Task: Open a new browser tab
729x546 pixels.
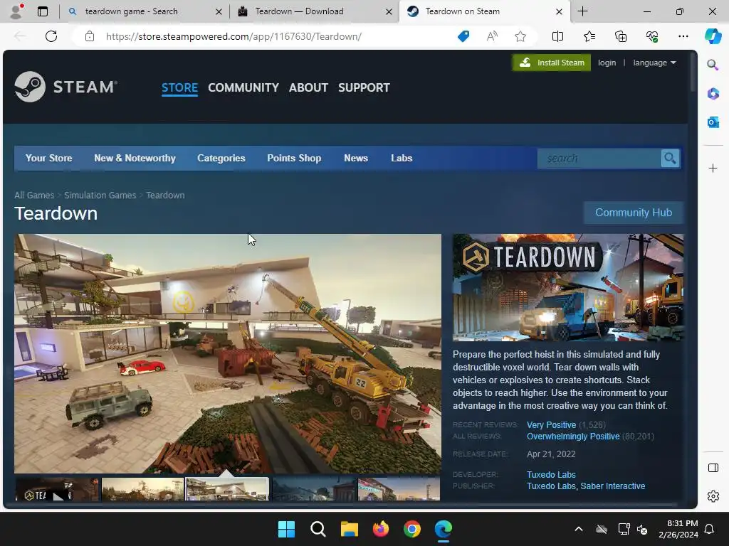Action: pos(582,11)
